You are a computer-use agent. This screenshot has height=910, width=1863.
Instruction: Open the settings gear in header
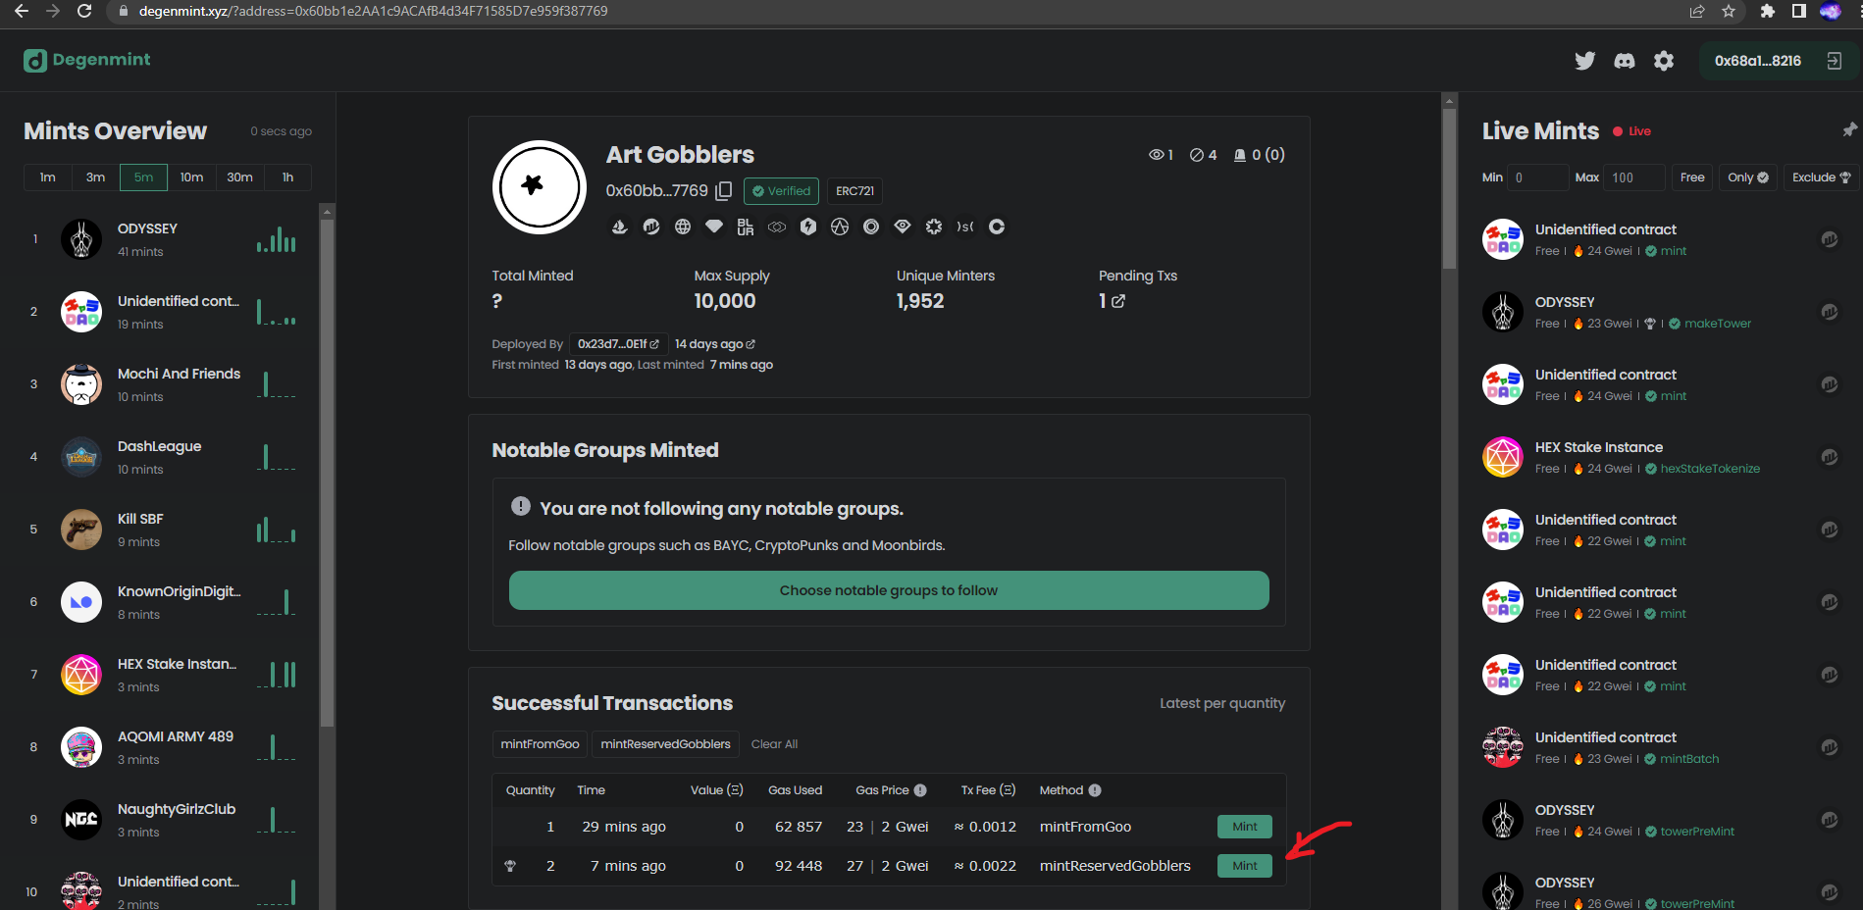[1664, 61]
